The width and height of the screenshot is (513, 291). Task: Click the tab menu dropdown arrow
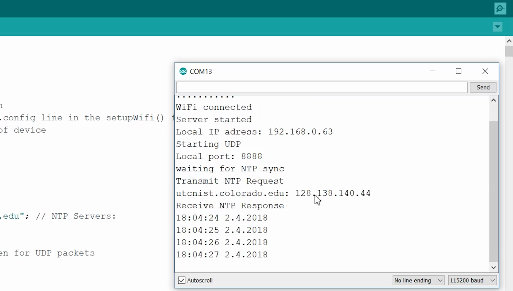pyautogui.click(x=498, y=27)
